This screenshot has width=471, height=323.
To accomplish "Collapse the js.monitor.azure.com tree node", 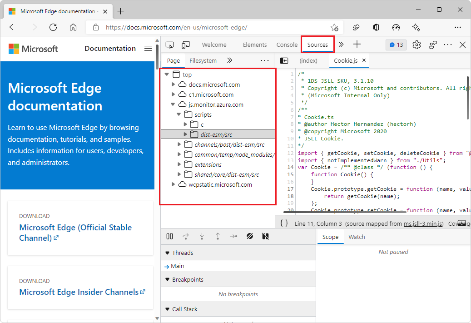I will coord(173,104).
